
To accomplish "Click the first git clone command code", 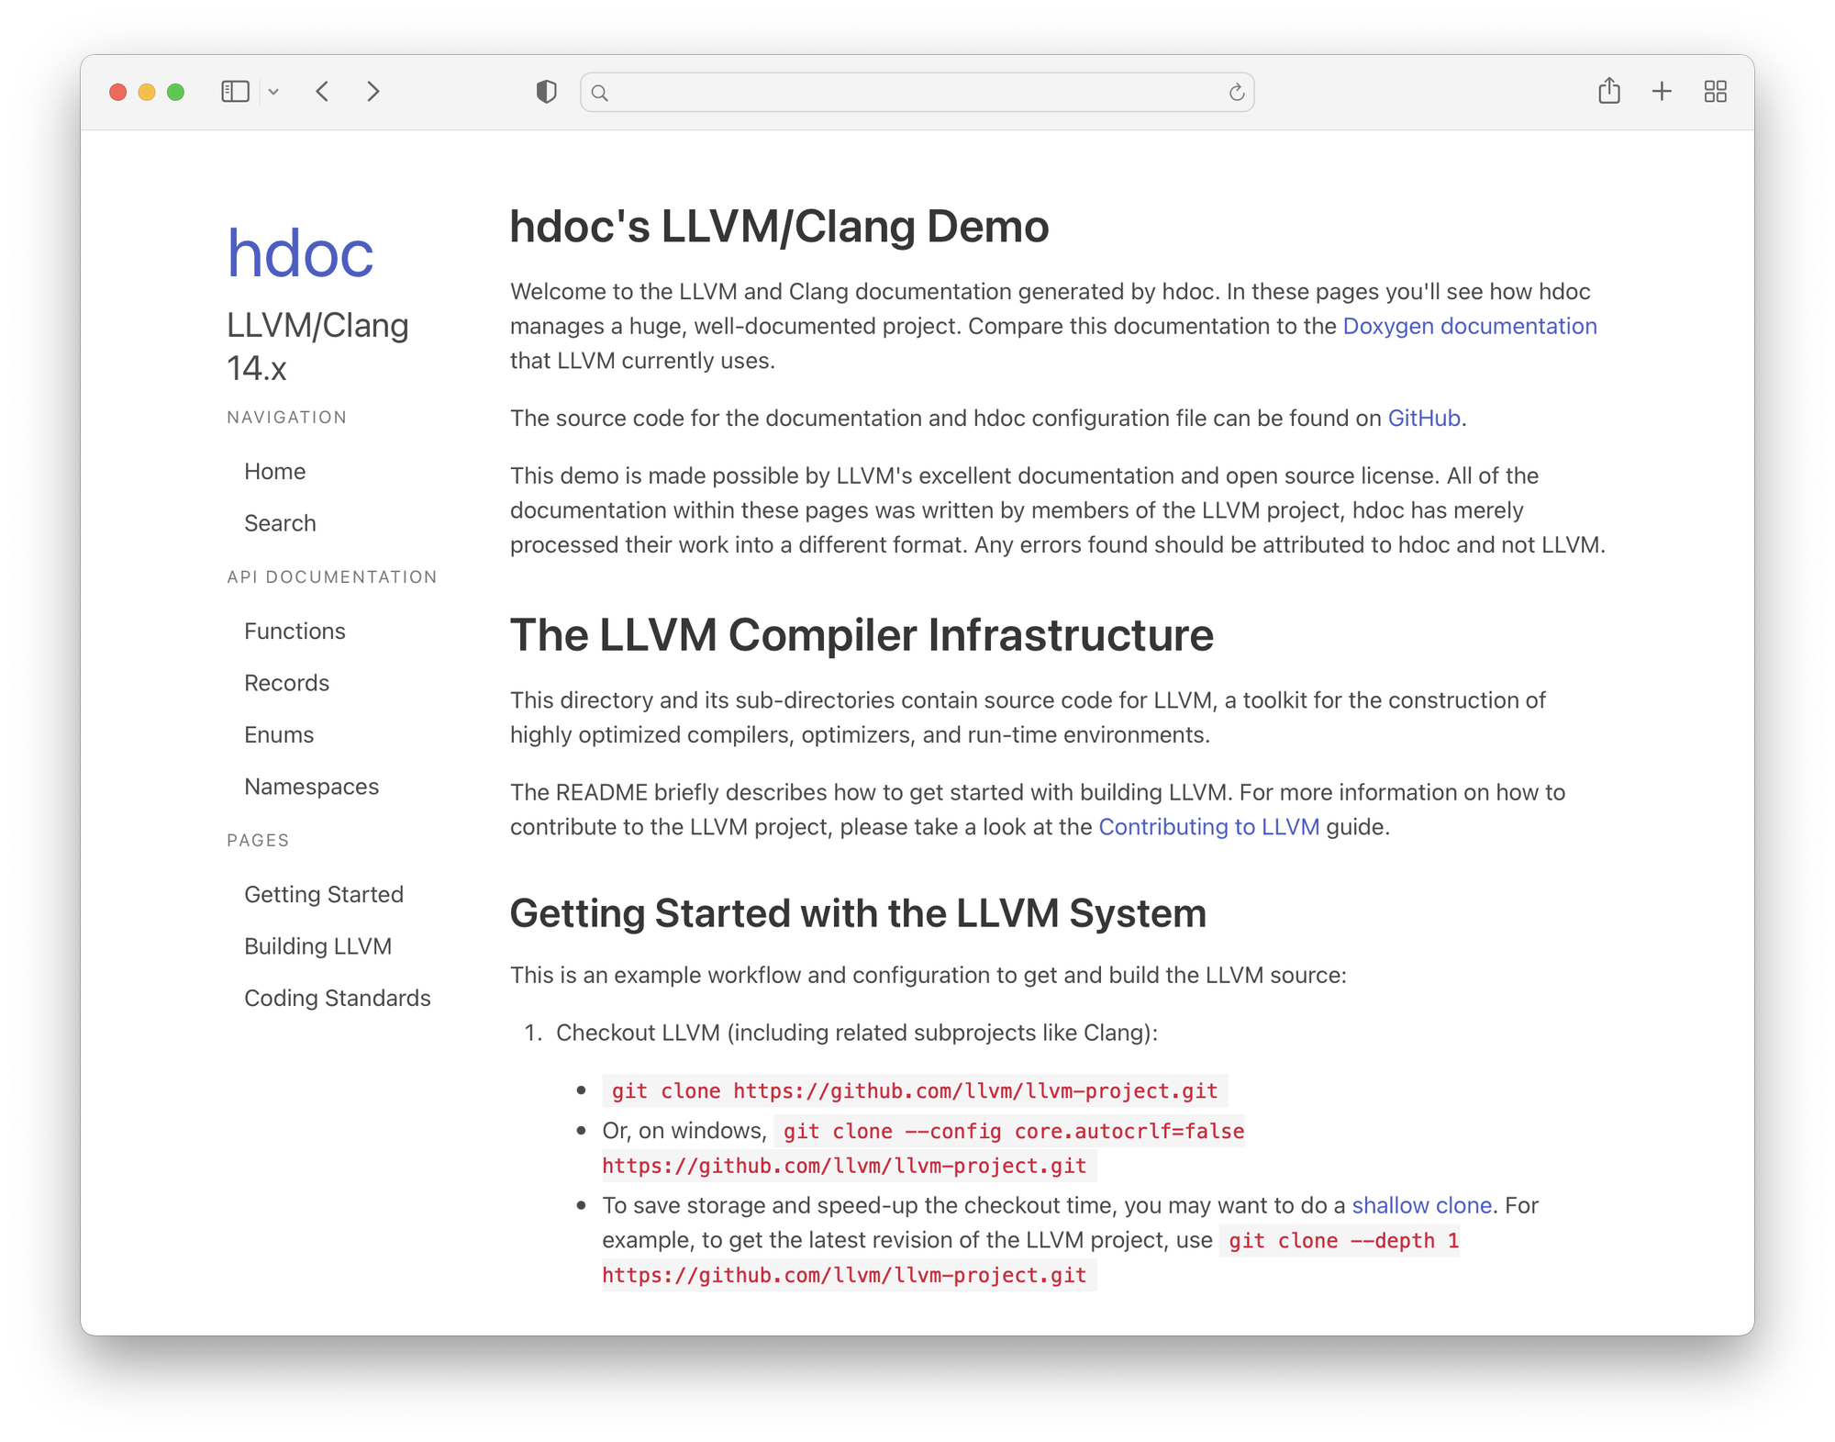I will tap(915, 1090).
